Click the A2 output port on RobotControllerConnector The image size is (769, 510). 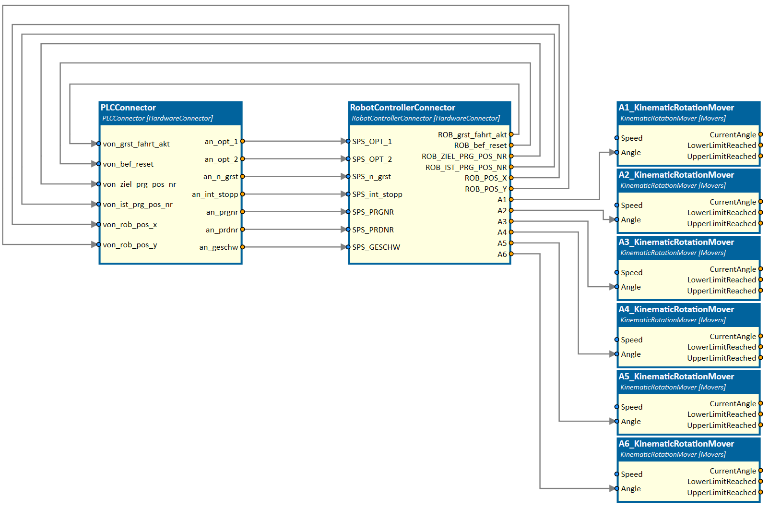pyautogui.click(x=511, y=210)
